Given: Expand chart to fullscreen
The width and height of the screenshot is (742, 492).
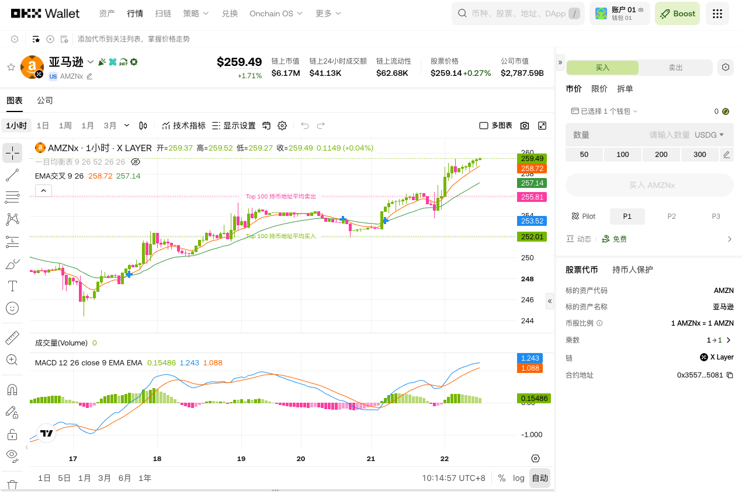Looking at the screenshot, I should 542,125.
